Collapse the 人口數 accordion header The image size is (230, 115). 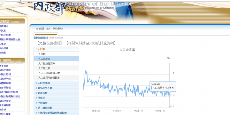[x=56, y=49]
